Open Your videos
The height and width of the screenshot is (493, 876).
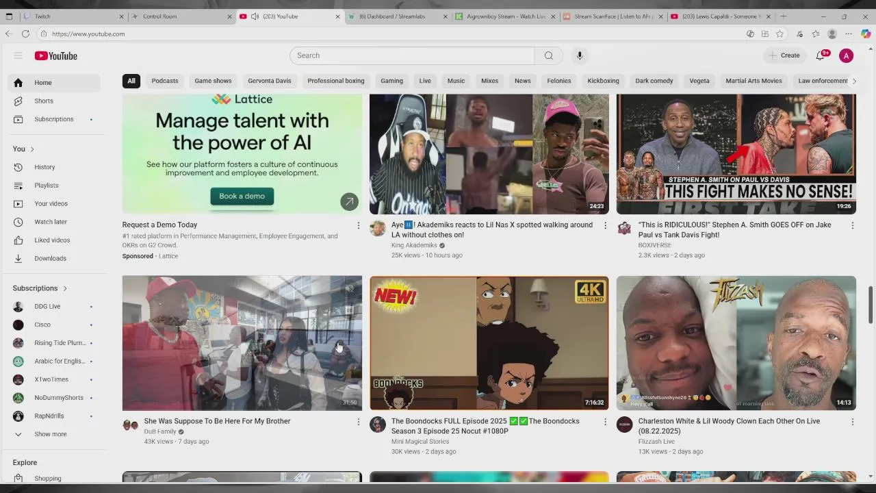coord(54,203)
